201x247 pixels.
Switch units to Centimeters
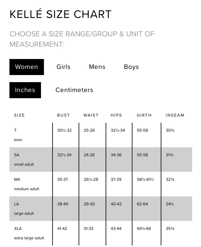(74, 90)
